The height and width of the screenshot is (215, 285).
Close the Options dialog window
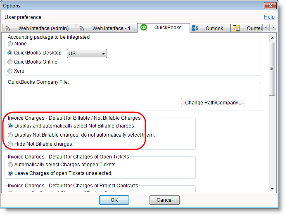click(x=271, y=5)
